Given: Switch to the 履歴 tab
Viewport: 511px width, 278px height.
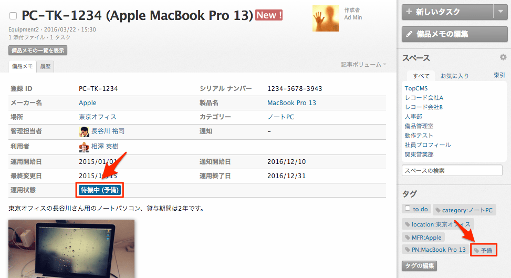Looking at the screenshot, I should point(45,67).
